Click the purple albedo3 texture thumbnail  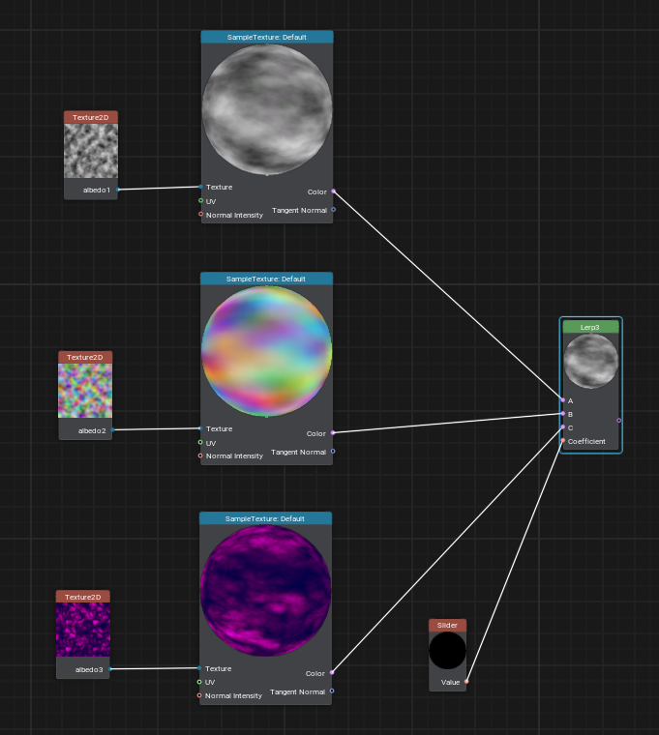click(83, 630)
